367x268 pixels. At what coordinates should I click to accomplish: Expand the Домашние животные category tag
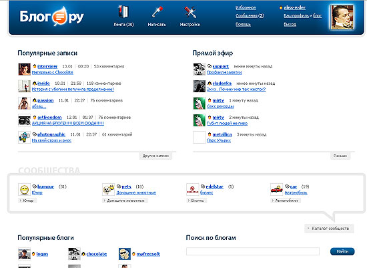[x=125, y=200]
